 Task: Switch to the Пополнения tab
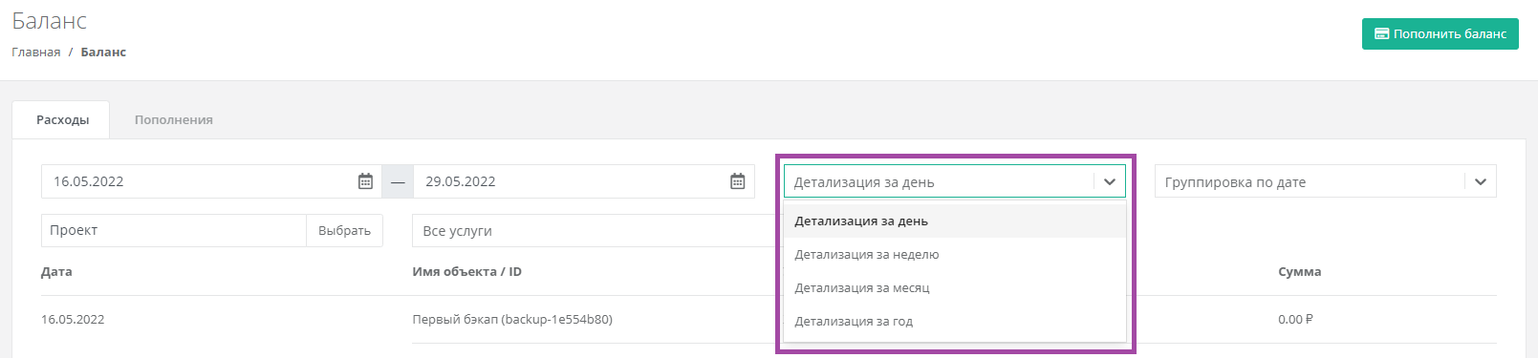click(x=174, y=119)
